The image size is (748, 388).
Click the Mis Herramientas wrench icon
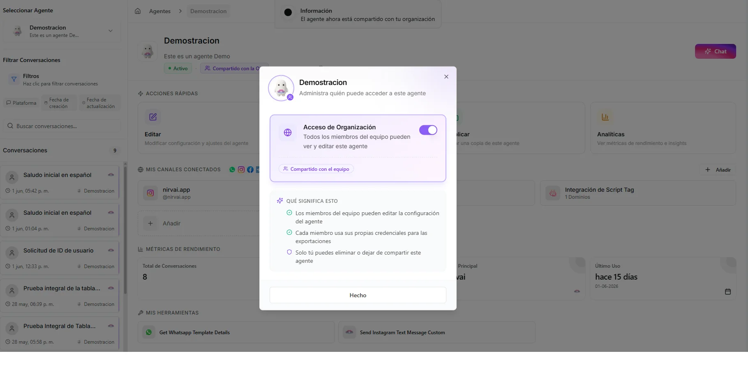(x=141, y=313)
